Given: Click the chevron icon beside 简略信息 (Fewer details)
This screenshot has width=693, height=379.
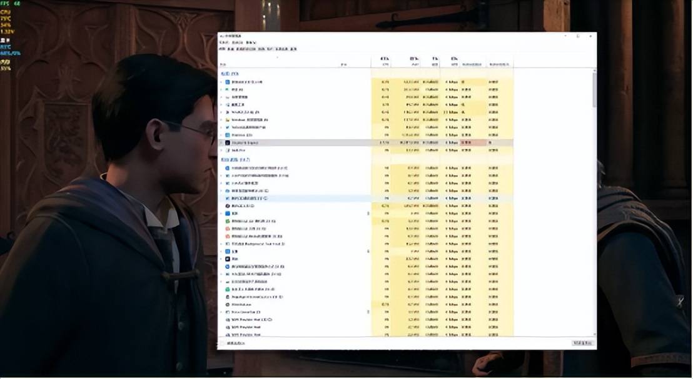Looking at the screenshot, I should click(222, 343).
